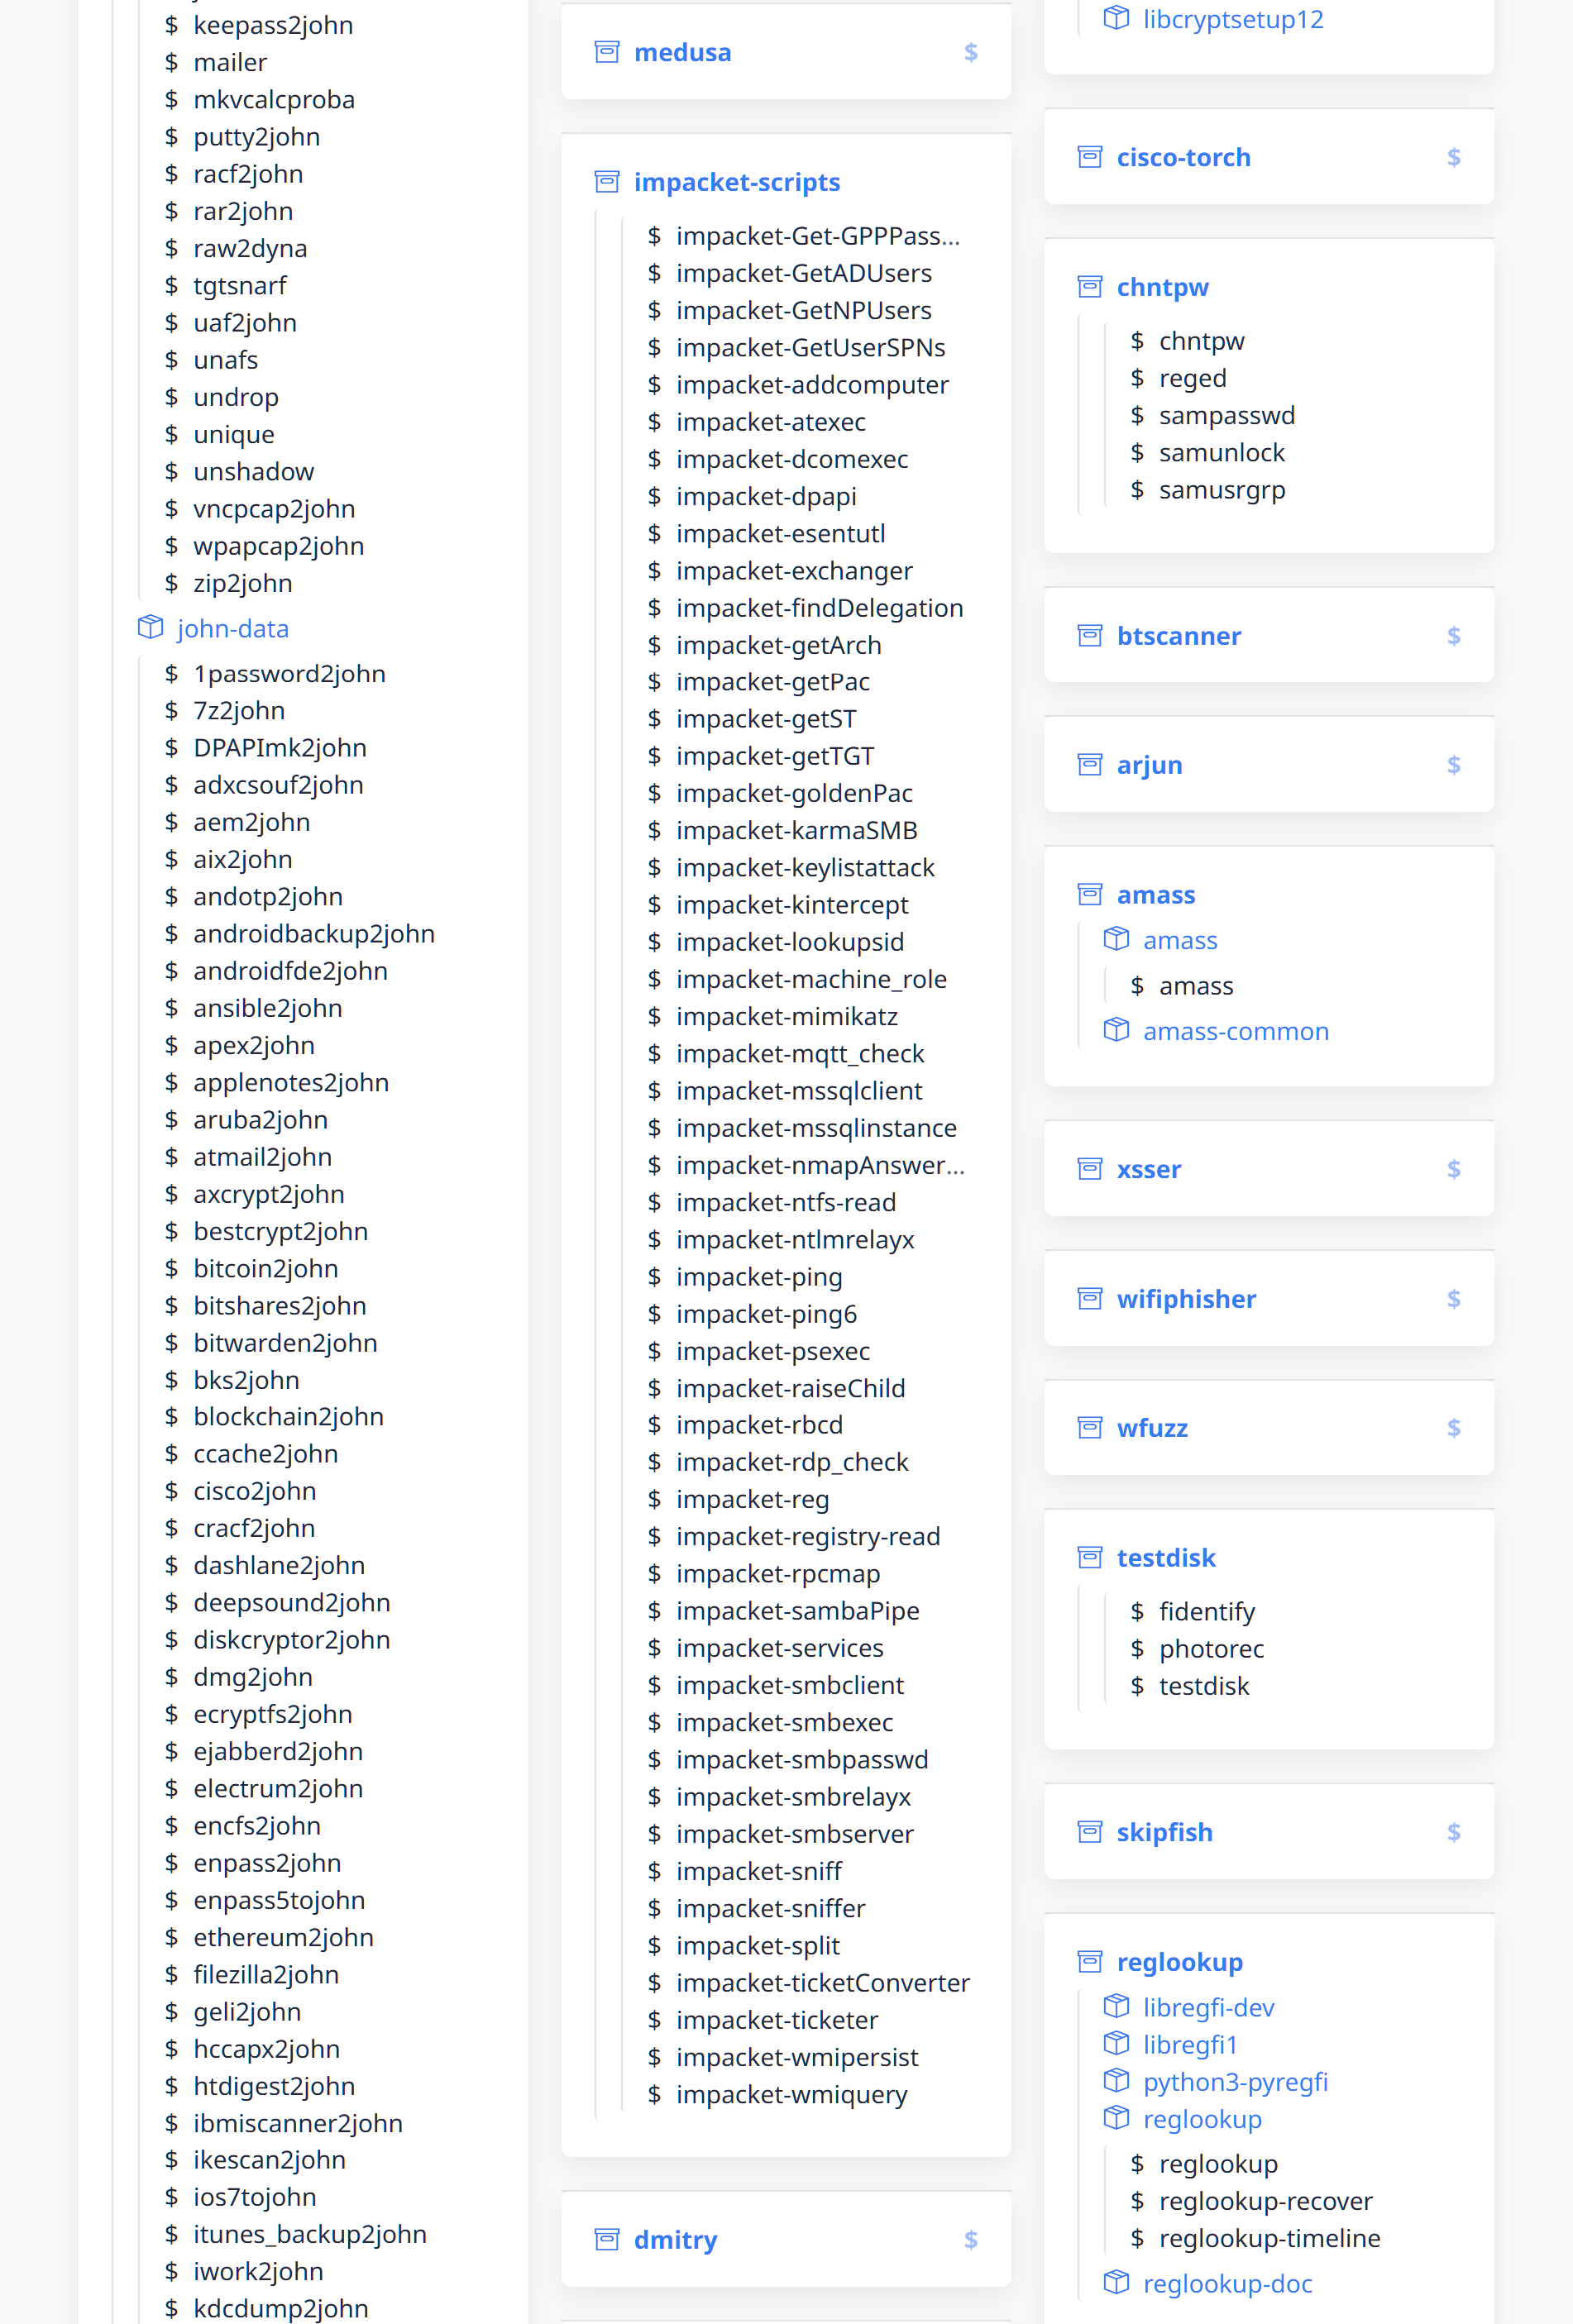Click the archive icon beside testdisk

tap(1090, 1557)
